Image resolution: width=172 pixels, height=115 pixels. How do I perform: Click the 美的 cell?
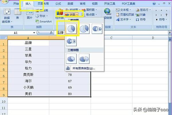[x=28, y=94]
